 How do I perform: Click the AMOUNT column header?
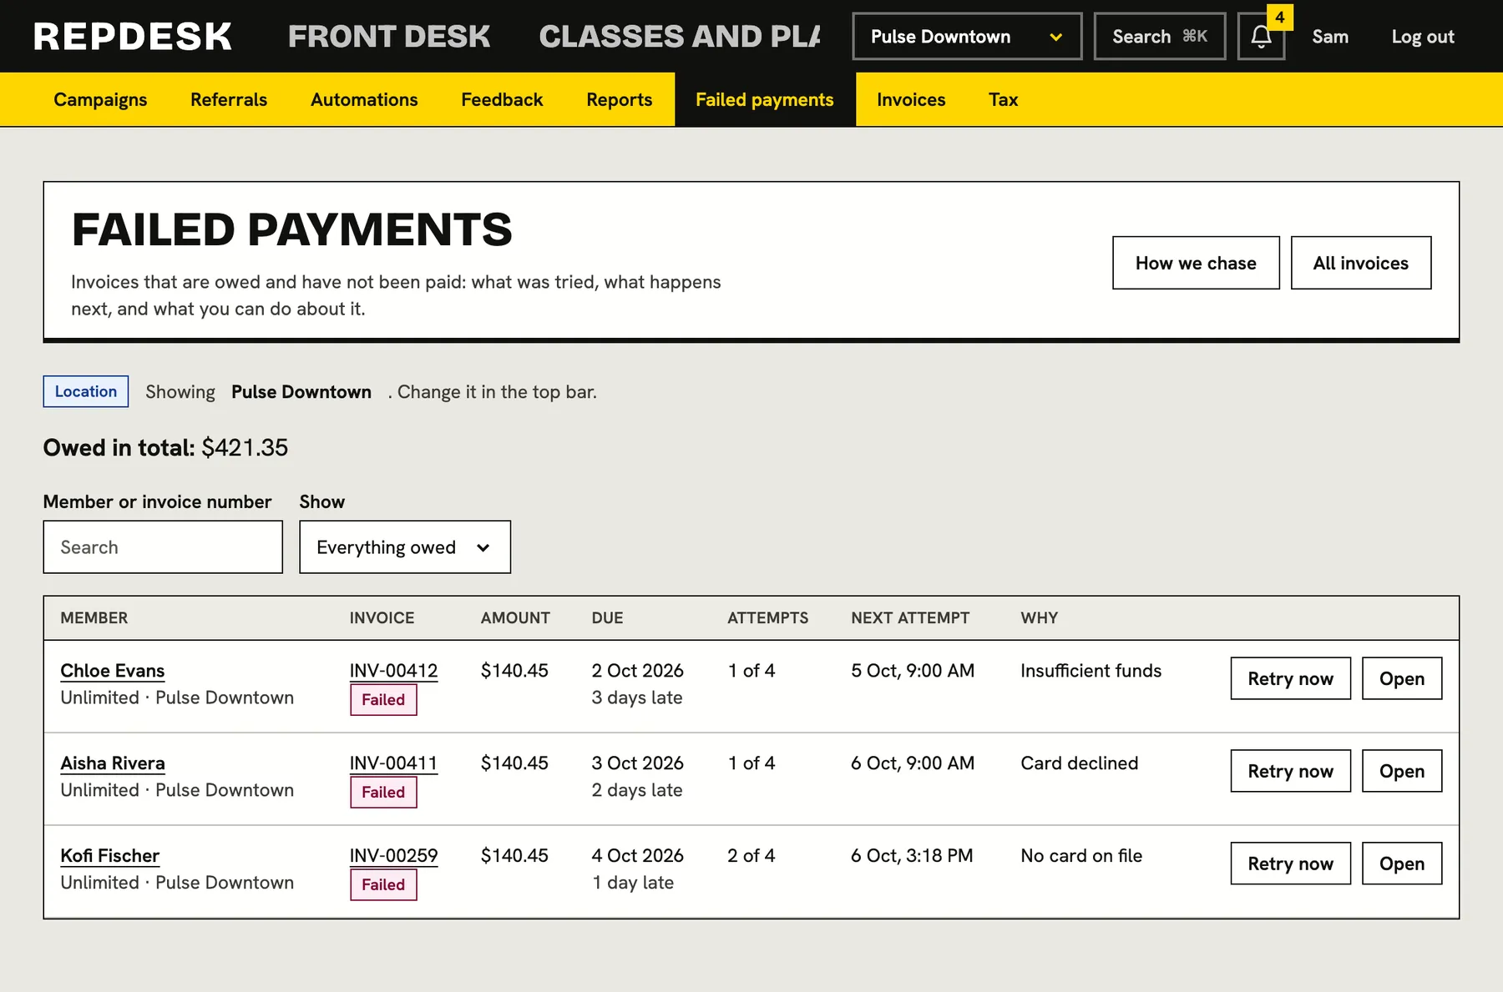[x=515, y=618]
